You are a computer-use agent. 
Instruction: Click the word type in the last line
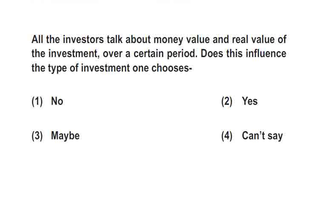click(x=57, y=69)
